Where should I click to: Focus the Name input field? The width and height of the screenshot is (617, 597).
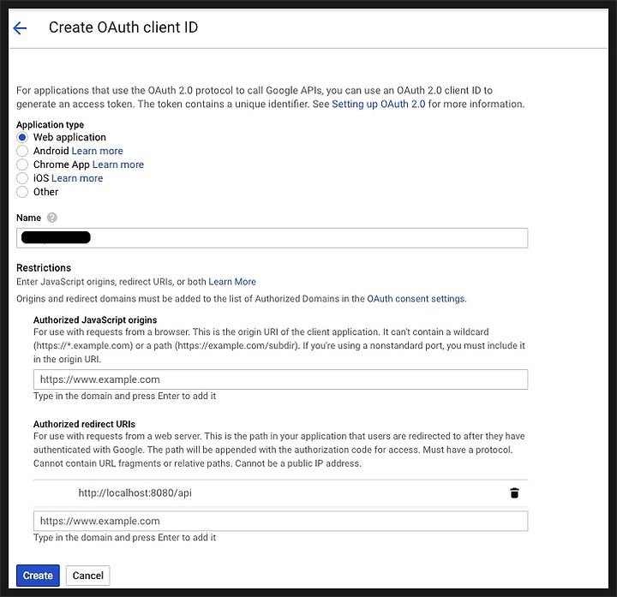point(272,238)
